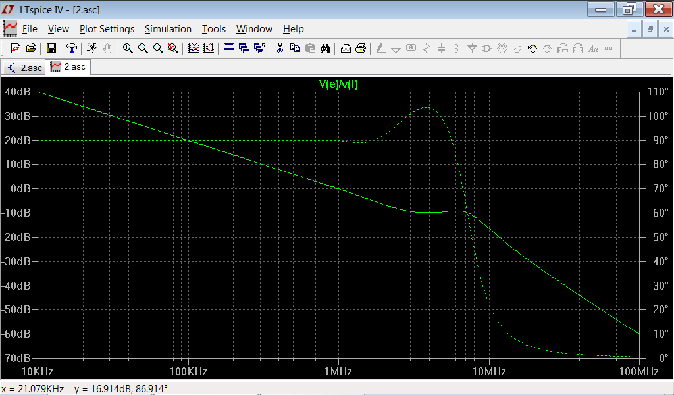Screen dimensions: 674x395
Task: Click the 100MHz frequency axis label
Action: point(638,371)
